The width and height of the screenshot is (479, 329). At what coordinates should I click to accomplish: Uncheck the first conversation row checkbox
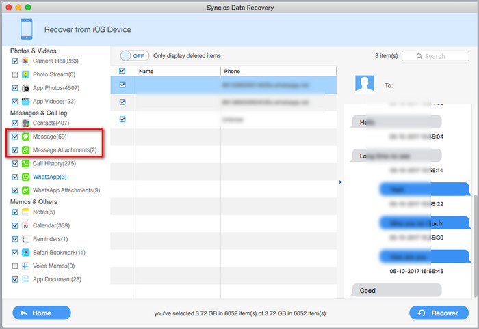(x=122, y=85)
